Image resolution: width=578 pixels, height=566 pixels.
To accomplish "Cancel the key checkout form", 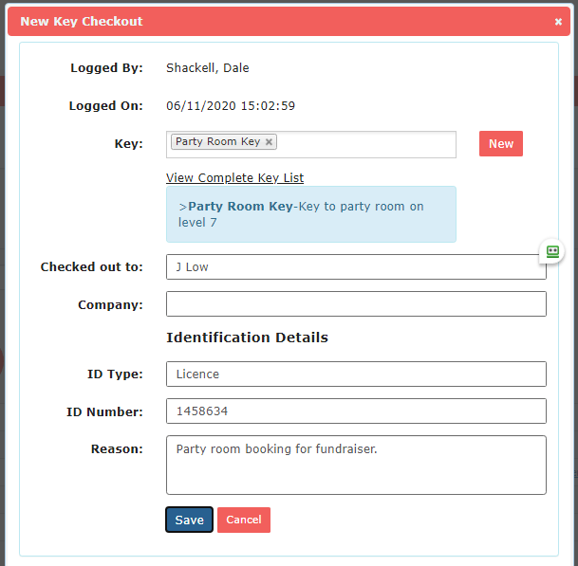I will click(243, 520).
